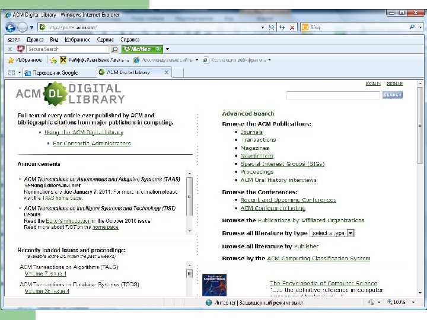Viewport: 427px width, 320px height.
Task: Open the Newsletters link
Action: 257,156
